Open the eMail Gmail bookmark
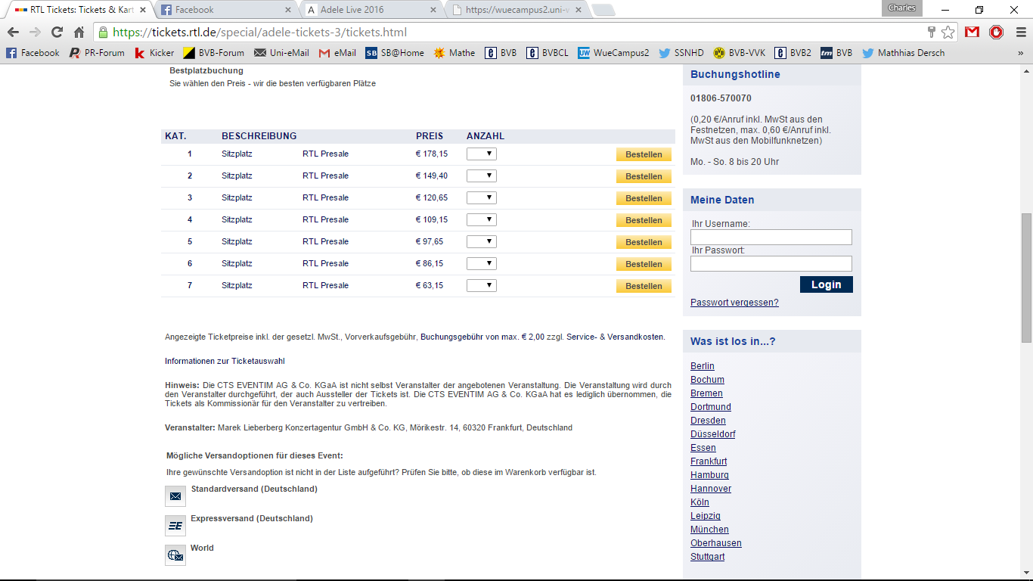Viewport: 1033px width, 581px height. click(x=337, y=53)
